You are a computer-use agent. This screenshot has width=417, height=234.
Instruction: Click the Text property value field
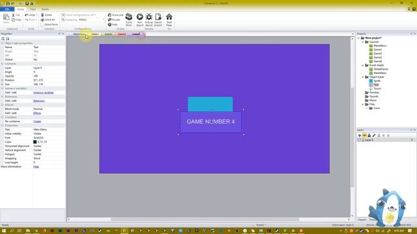click(x=49, y=129)
